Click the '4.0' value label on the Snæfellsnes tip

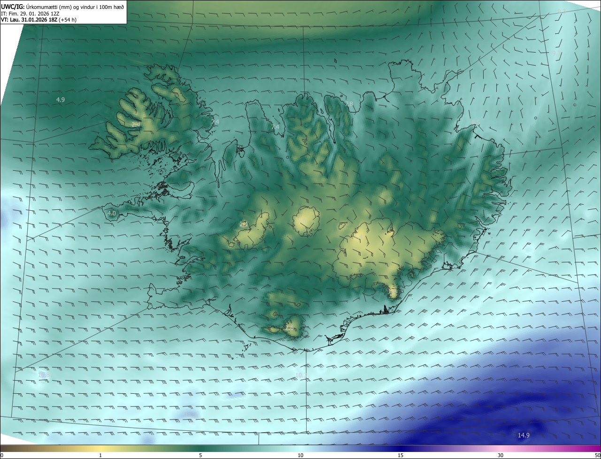(x=111, y=213)
